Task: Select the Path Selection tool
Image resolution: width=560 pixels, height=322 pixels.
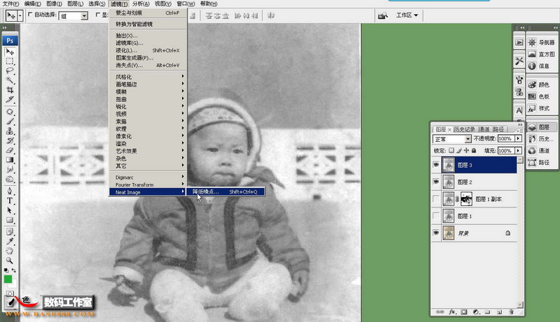Action: [10, 210]
